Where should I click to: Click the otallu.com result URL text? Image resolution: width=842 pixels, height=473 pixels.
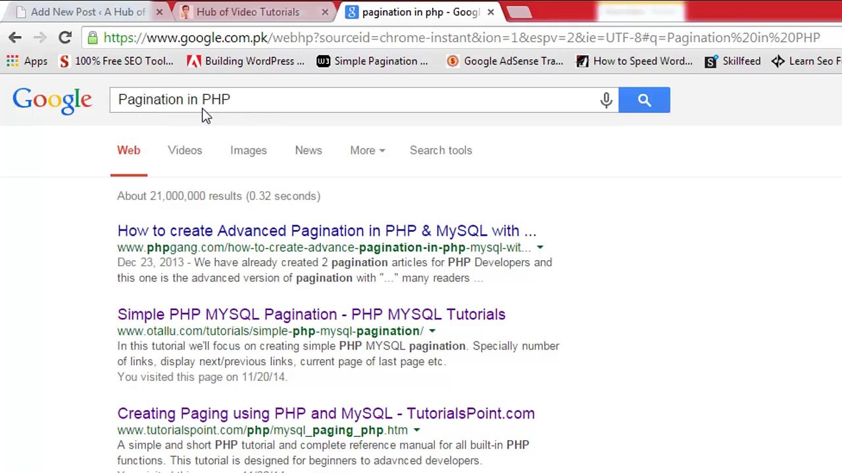[x=270, y=331]
